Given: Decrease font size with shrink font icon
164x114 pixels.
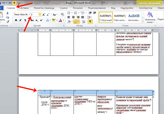Looking at the screenshot, I should coord(48,15).
